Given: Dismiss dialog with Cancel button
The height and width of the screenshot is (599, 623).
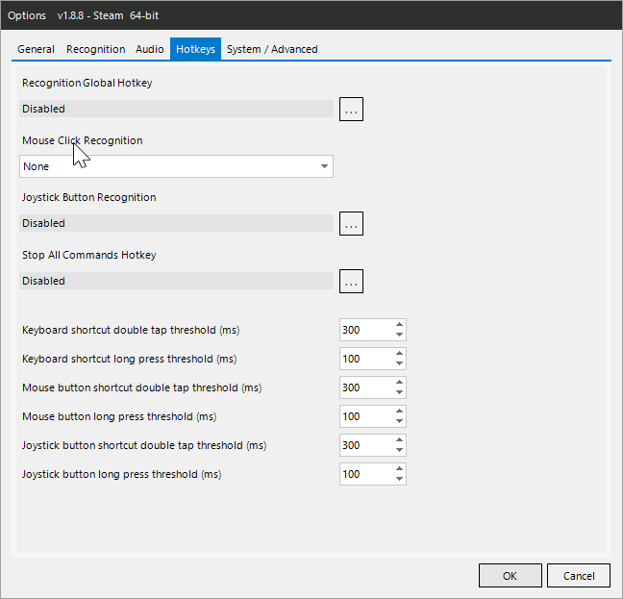Looking at the screenshot, I should [579, 576].
